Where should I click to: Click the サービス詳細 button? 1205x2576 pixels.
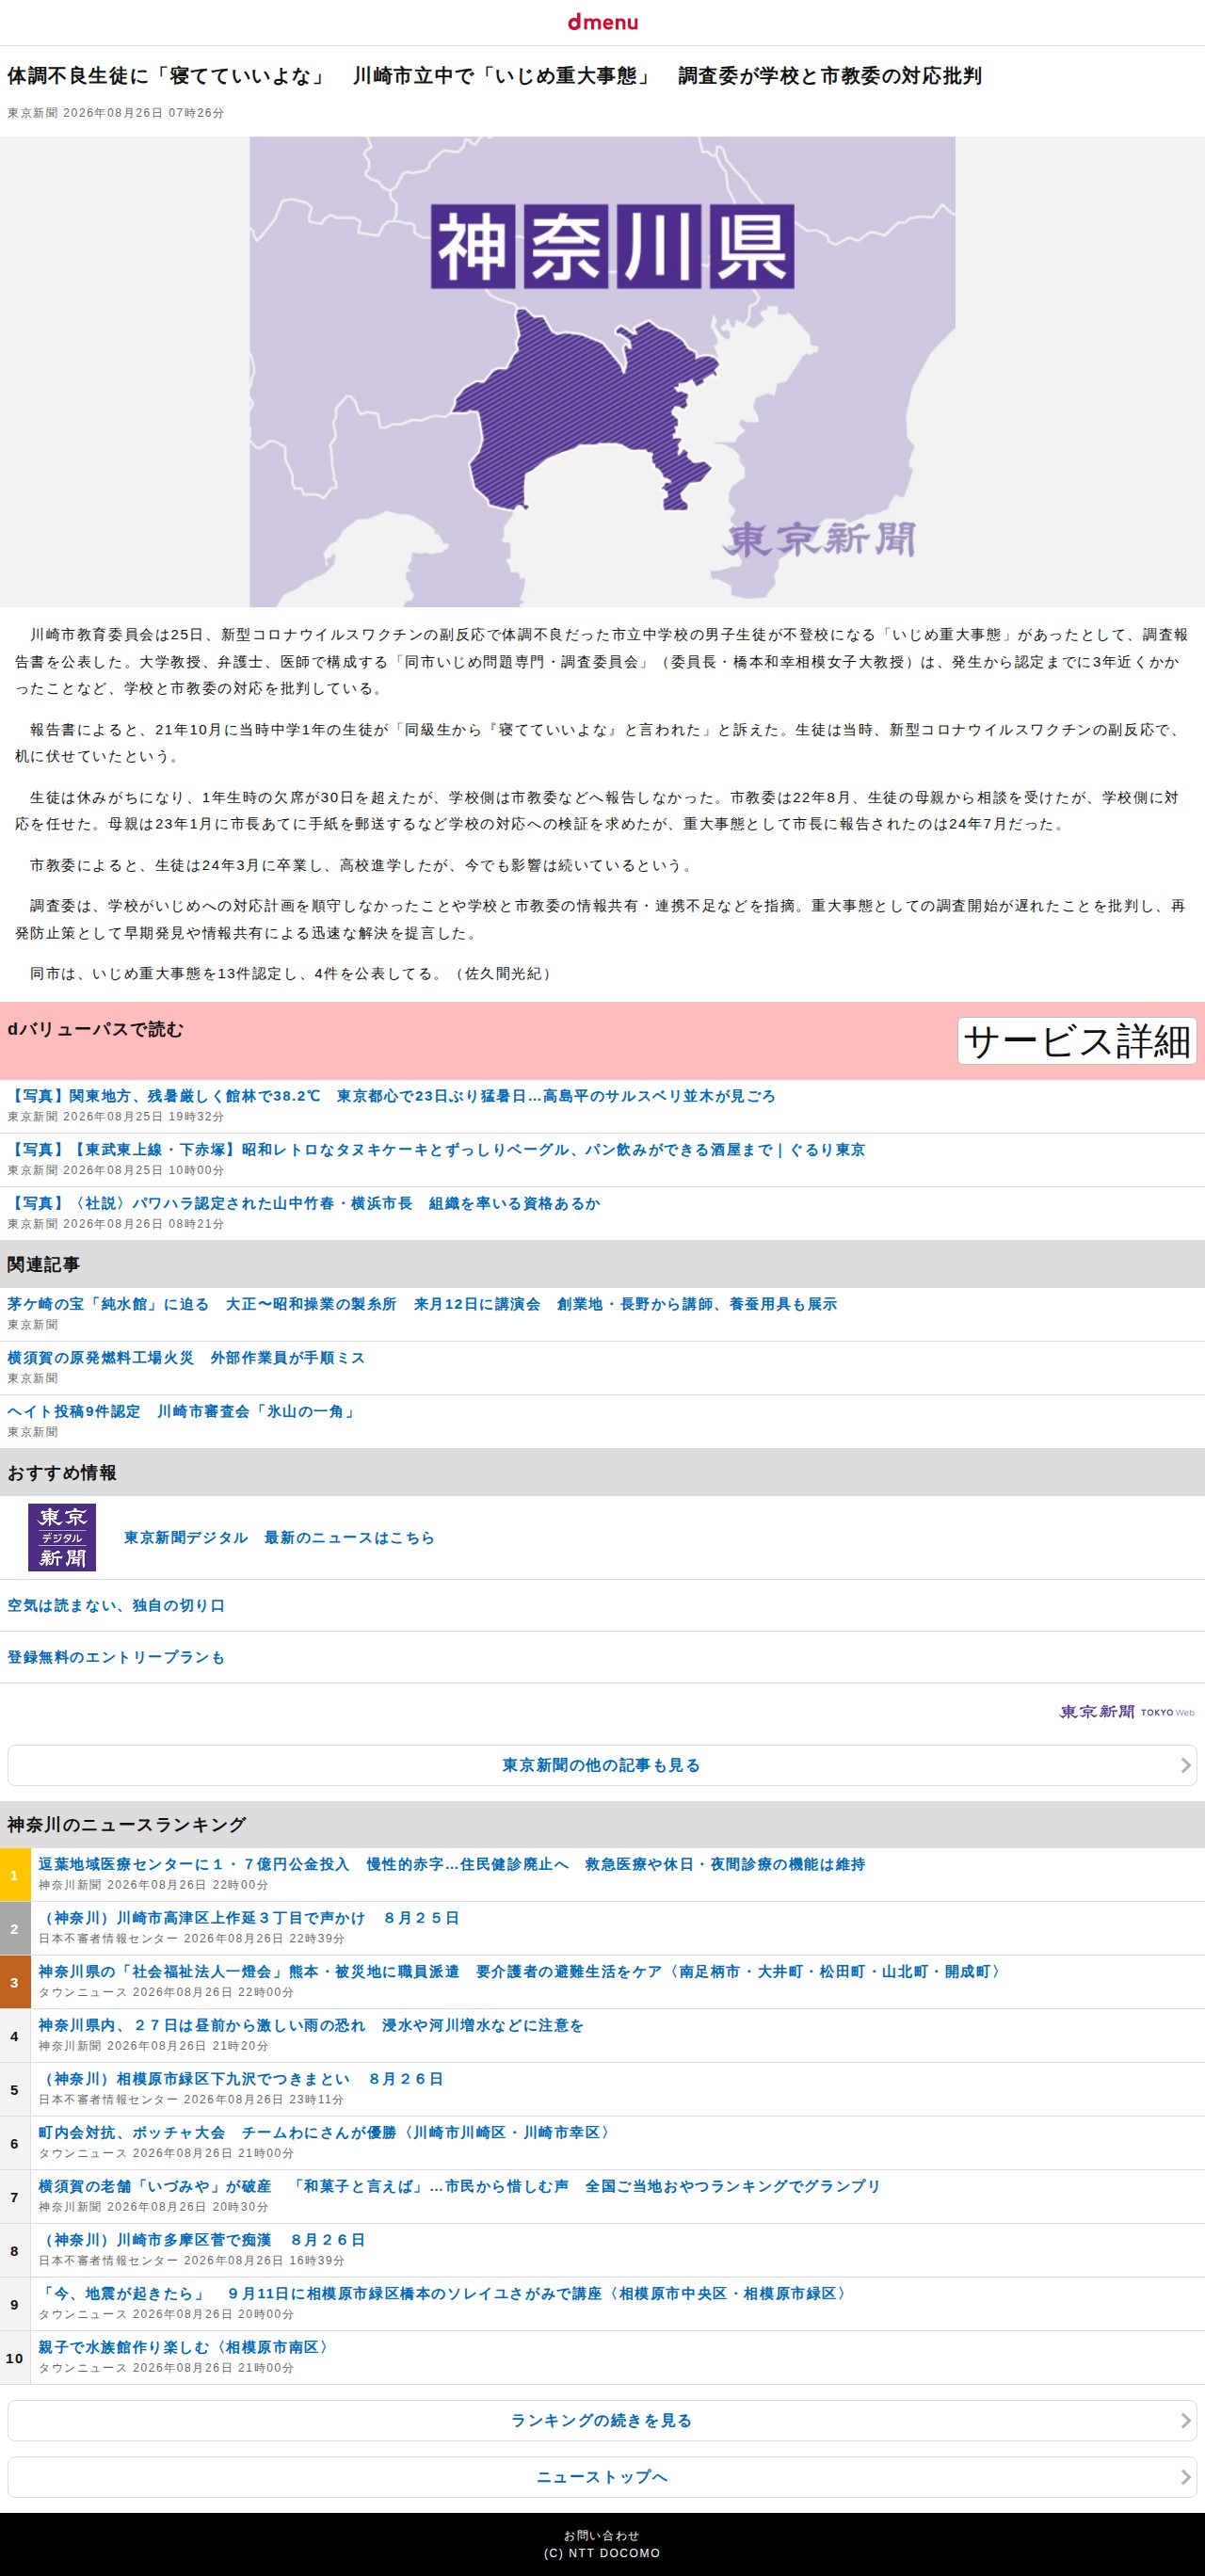coord(1077,1041)
